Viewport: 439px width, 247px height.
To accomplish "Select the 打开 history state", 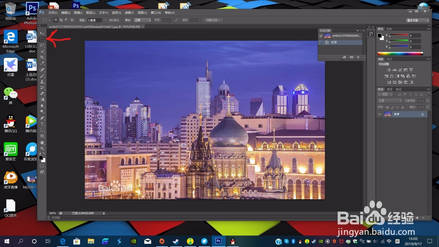I will (x=340, y=43).
